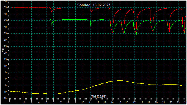This screenshot has width=187, height=105.
Task: Click the Tid [23:59] time label
Action: click(x=99, y=96)
